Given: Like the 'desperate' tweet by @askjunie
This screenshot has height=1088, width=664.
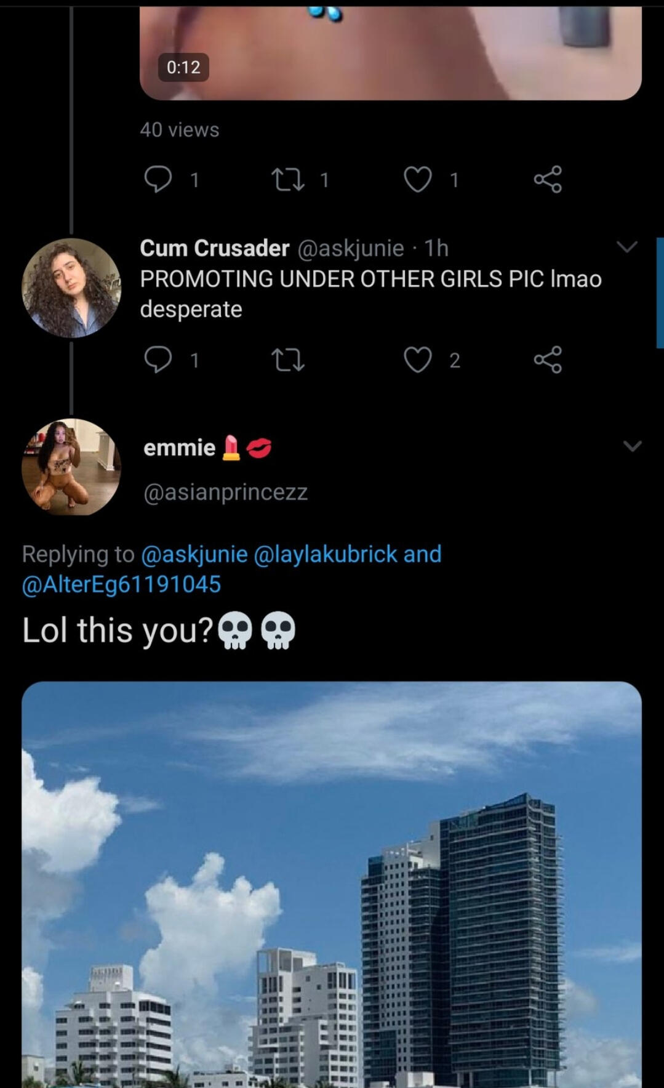Looking at the screenshot, I should [x=418, y=360].
